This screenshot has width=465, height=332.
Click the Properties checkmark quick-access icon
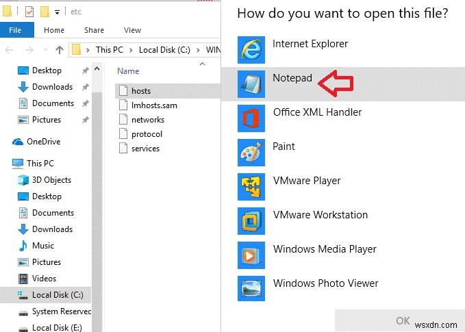[29, 12]
